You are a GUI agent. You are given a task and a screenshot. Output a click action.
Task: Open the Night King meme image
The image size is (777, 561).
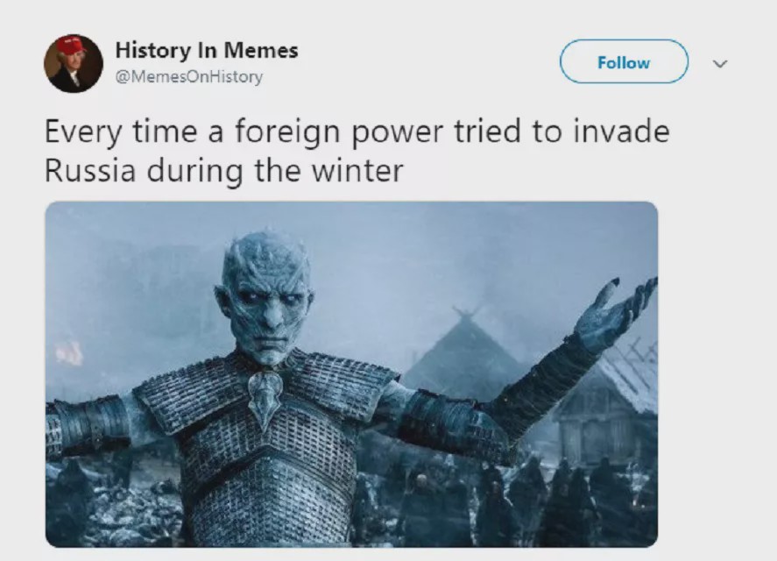351,374
